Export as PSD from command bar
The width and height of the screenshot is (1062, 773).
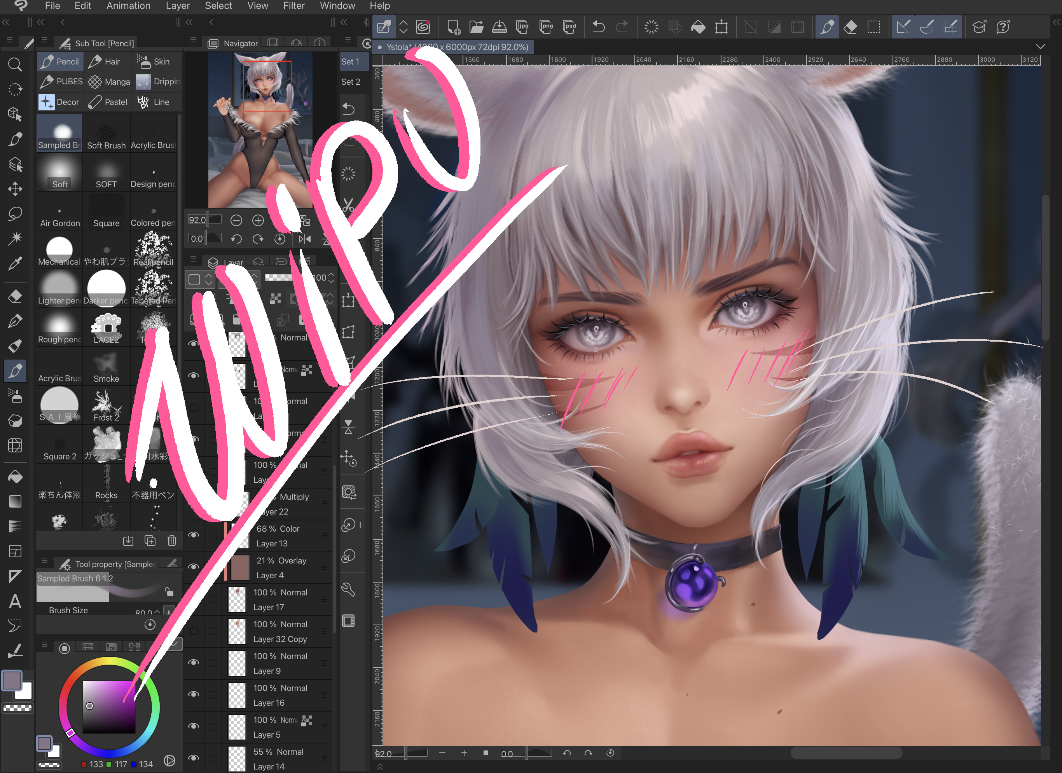(569, 27)
